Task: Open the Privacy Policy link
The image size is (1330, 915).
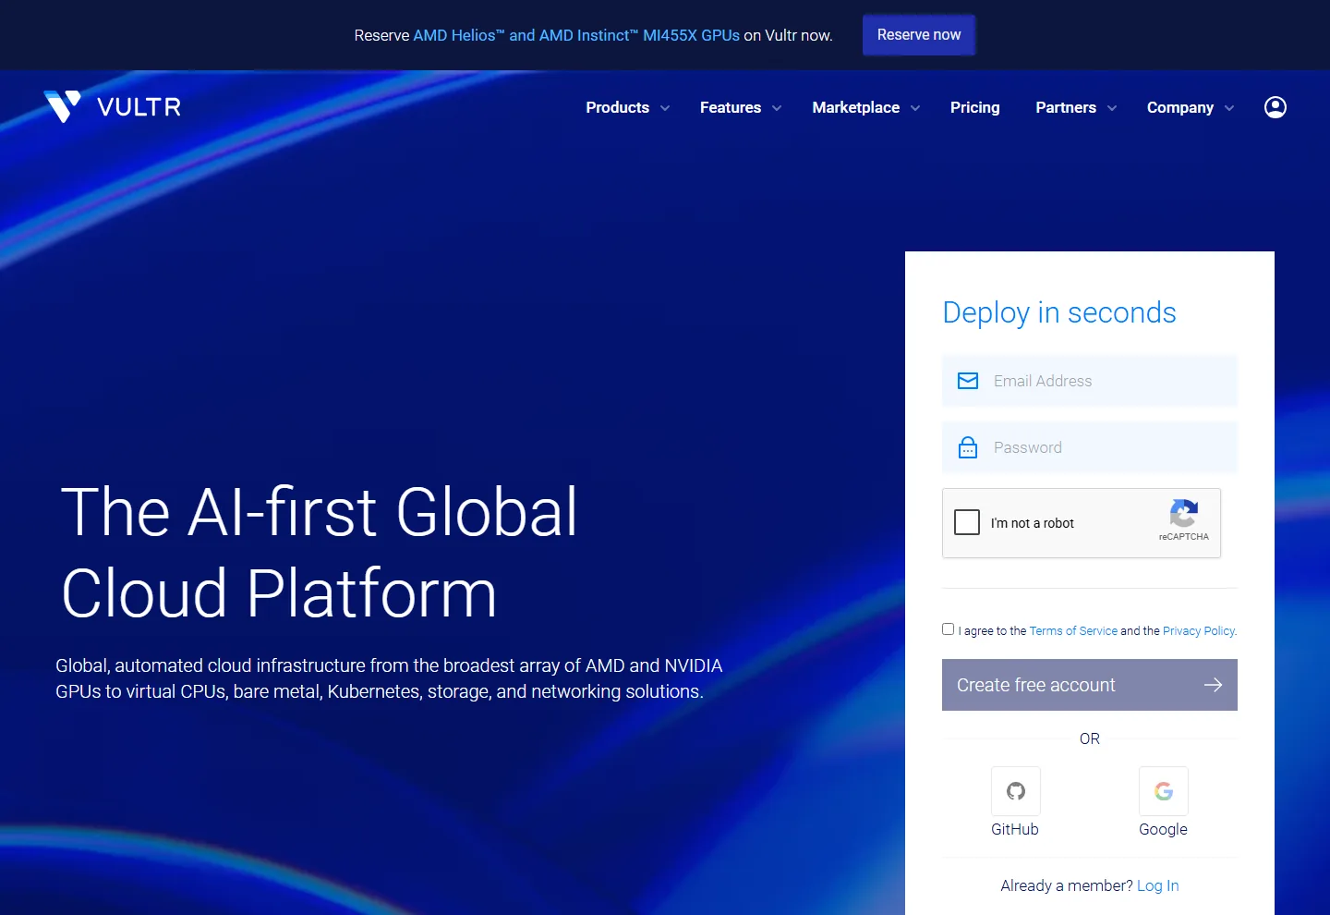Action: [x=1199, y=631]
